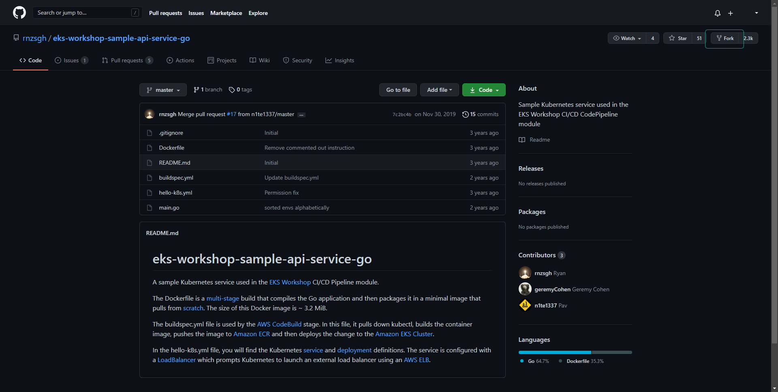Viewport: 778px width, 392px height.
Task: Fork this repository
Action: tap(725, 38)
